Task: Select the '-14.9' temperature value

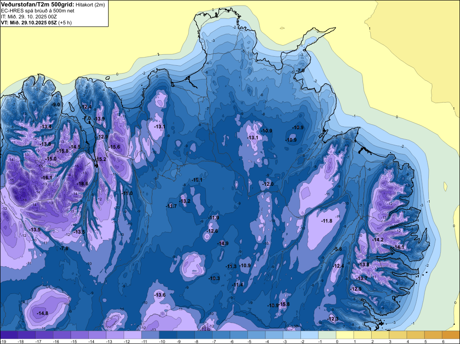Action: point(223,243)
